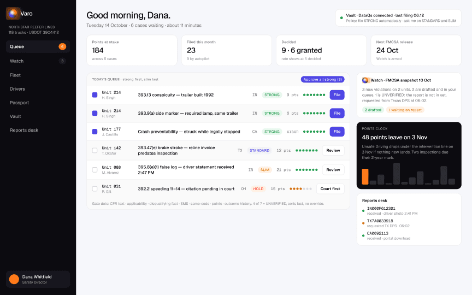Uncheck the 393.9(a) side marker checkbox

pos(95,113)
